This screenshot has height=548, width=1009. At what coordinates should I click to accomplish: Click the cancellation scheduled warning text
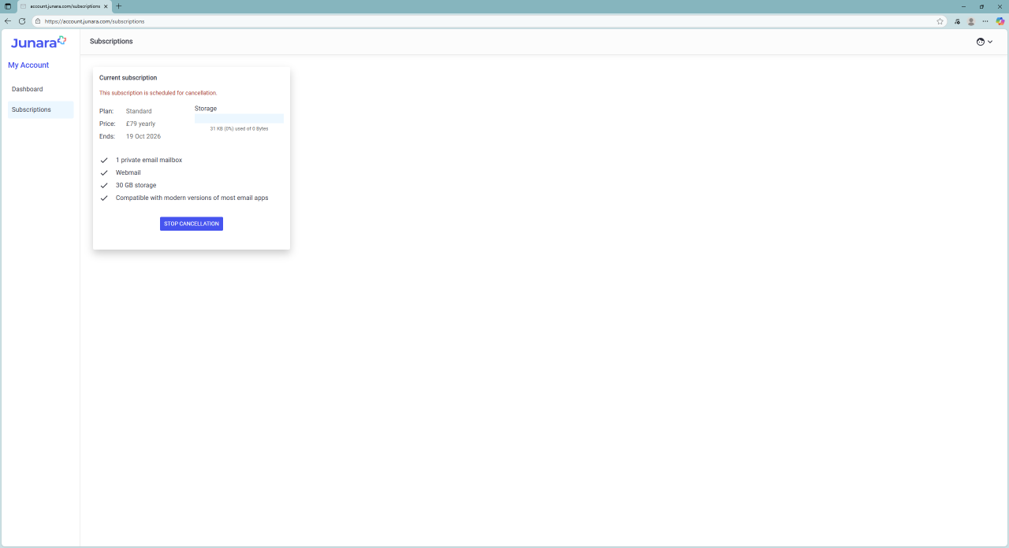[158, 93]
